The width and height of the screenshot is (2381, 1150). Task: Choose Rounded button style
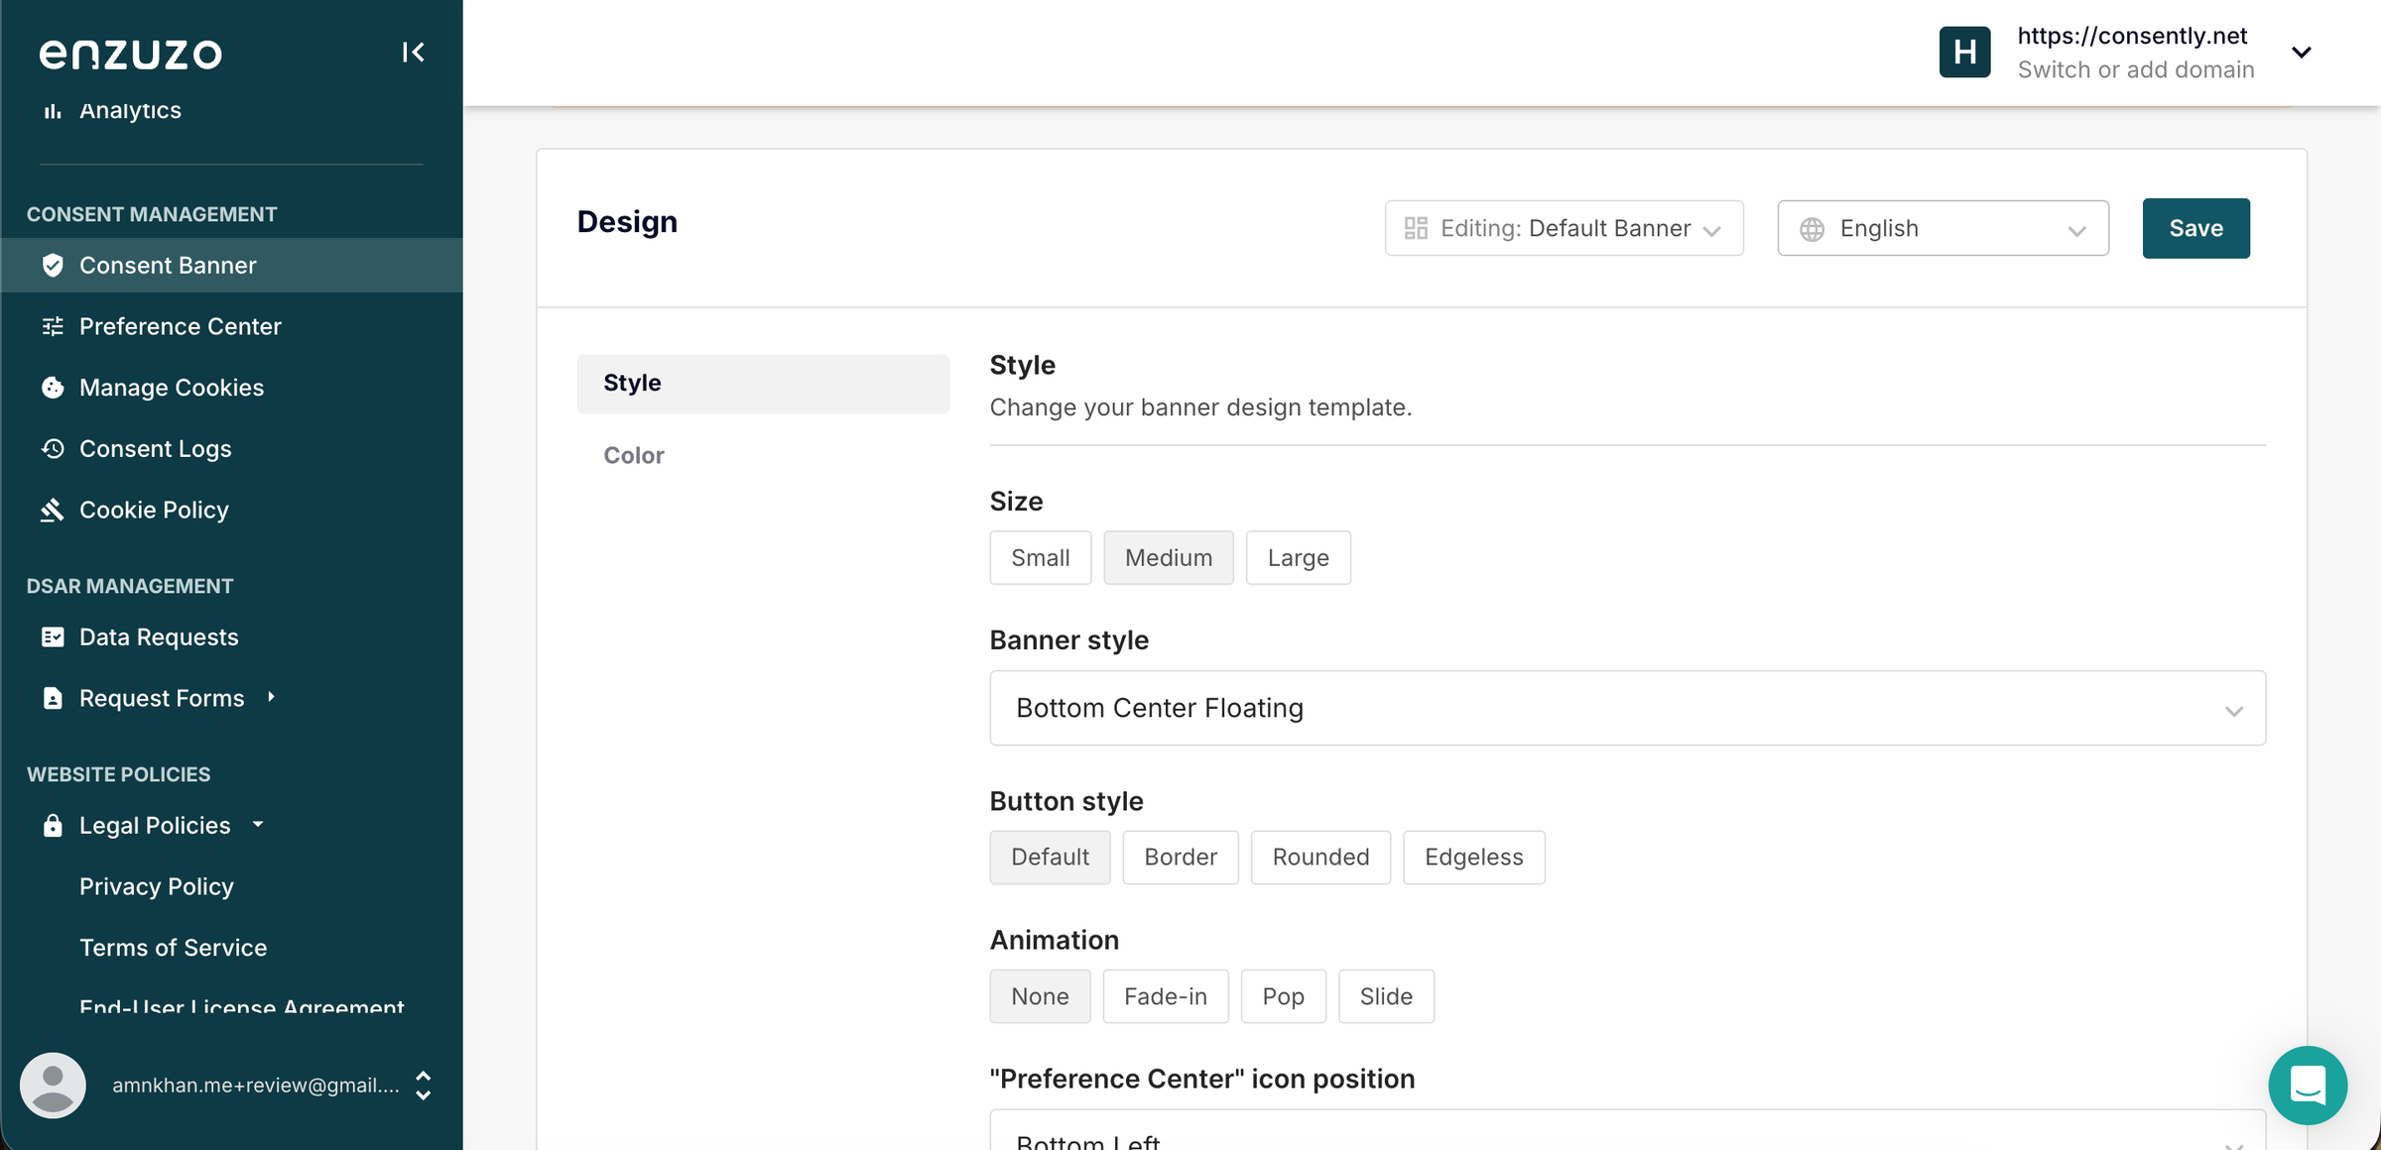tap(1320, 858)
